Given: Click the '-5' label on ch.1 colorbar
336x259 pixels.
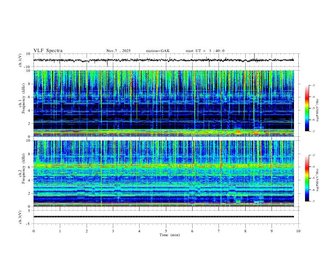Looking at the screenshot, I should pyautogui.click(x=313, y=108).
